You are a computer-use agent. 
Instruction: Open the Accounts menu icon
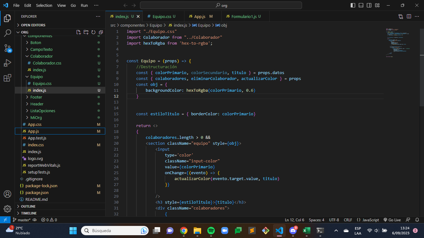pos(7,194)
